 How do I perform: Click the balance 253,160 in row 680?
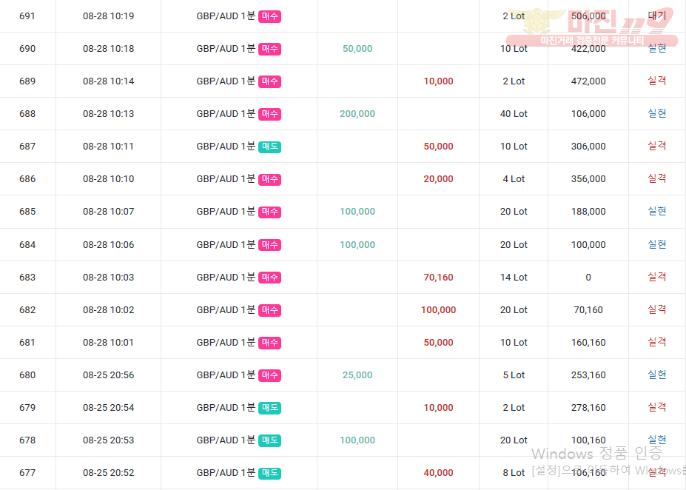tap(588, 375)
